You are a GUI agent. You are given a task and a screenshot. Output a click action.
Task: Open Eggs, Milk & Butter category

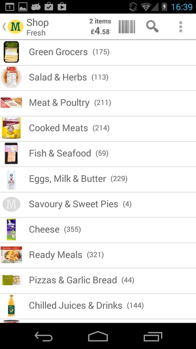[98, 179]
